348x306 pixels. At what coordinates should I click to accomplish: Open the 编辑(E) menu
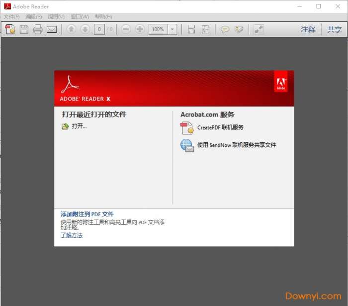pyautogui.click(x=34, y=16)
